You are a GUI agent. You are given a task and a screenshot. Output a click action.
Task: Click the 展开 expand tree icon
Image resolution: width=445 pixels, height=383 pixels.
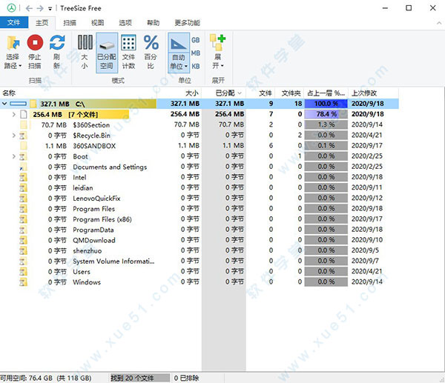(217, 44)
